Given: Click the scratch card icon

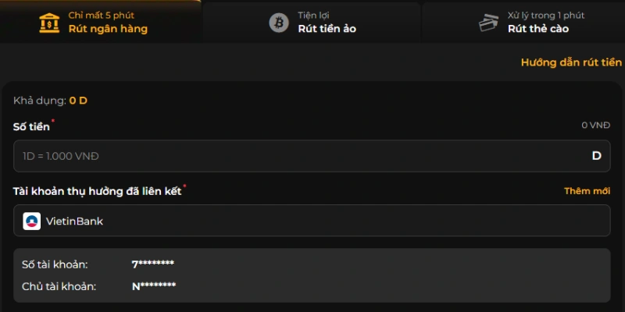Looking at the screenshot, I should point(489,23).
